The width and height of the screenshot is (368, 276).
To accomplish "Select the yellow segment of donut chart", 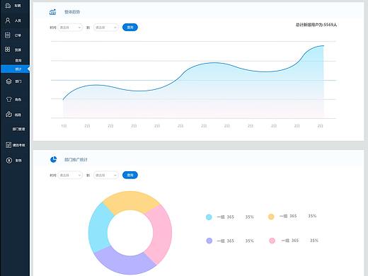I will [131, 200].
